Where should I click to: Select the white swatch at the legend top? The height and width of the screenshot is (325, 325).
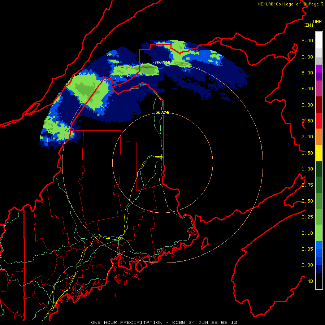[319, 40]
